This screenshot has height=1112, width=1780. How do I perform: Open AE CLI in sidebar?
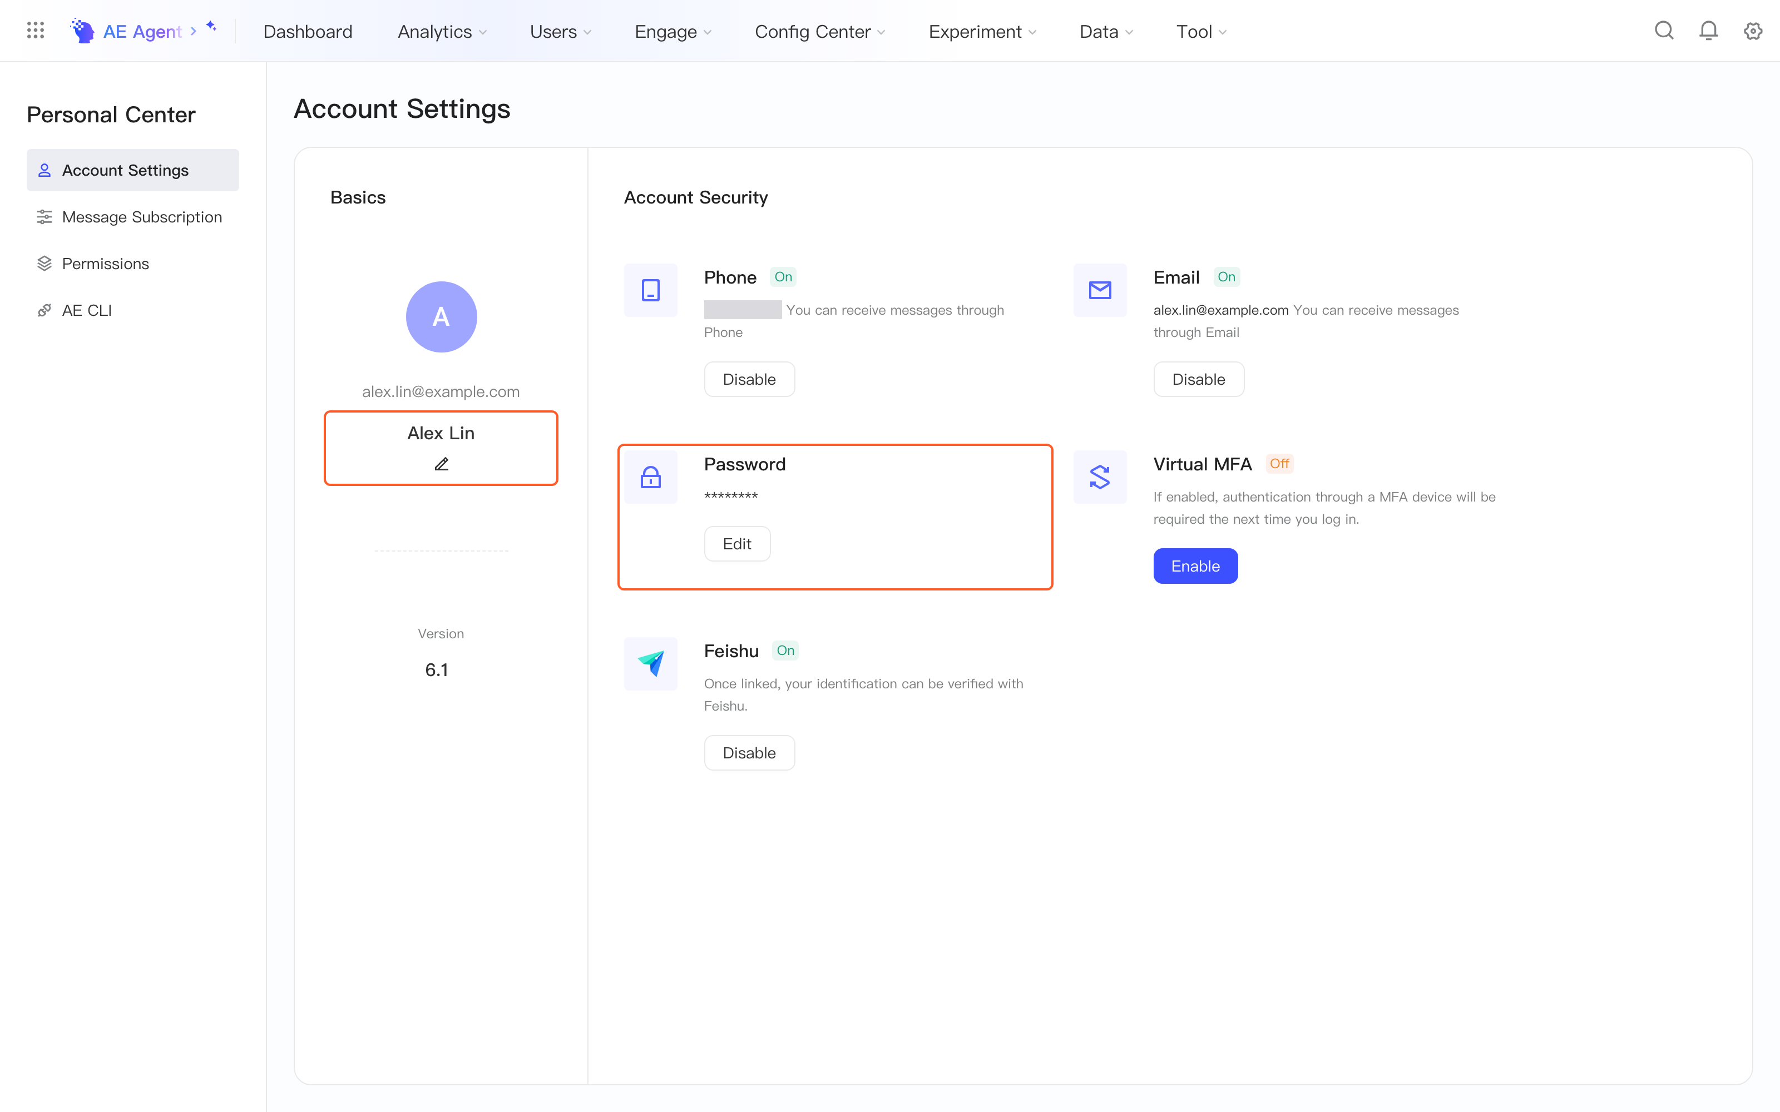[x=132, y=310]
